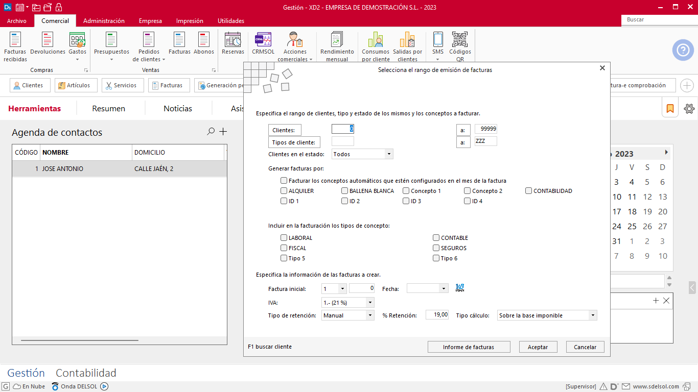Screen dimensions: 698x392
Task: Check the BALLENA BLANCA concept
Action: point(345,191)
